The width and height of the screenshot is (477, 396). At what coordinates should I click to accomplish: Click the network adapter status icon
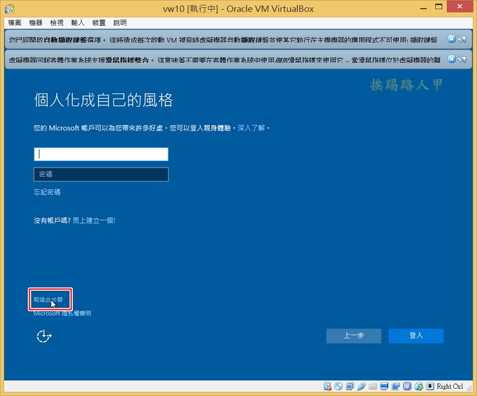(x=350, y=386)
